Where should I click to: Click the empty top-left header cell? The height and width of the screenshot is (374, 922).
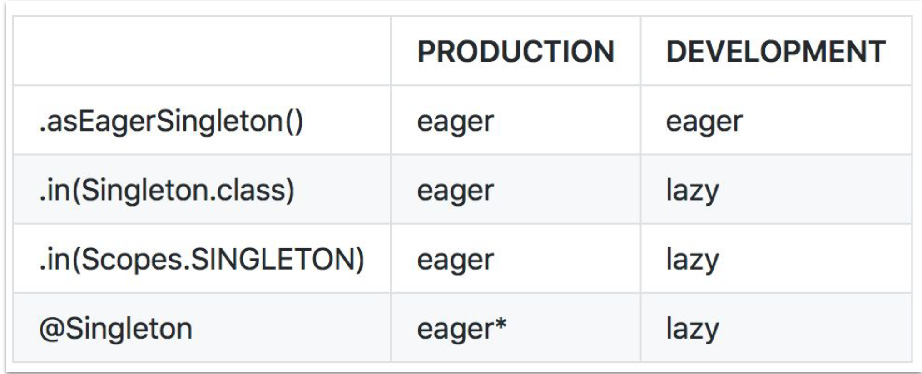[202, 51]
